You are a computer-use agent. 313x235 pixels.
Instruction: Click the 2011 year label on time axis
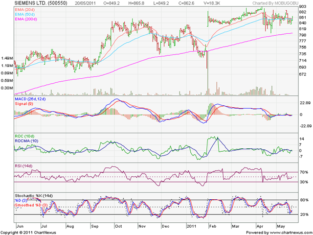[x=191, y=226]
